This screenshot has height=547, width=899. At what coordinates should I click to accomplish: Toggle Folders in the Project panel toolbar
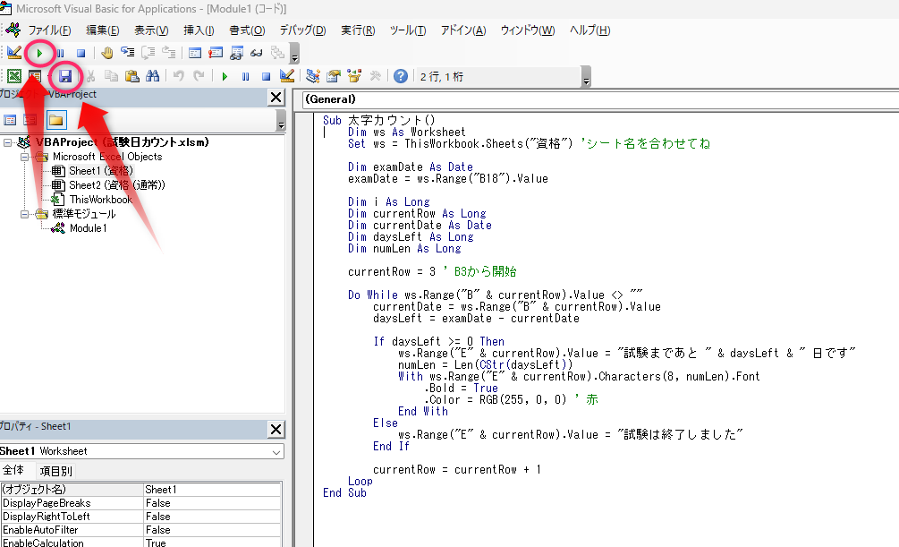pos(56,120)
